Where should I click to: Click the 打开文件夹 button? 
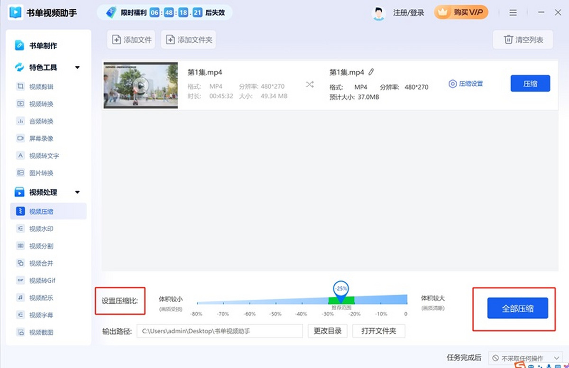point(378,331)
